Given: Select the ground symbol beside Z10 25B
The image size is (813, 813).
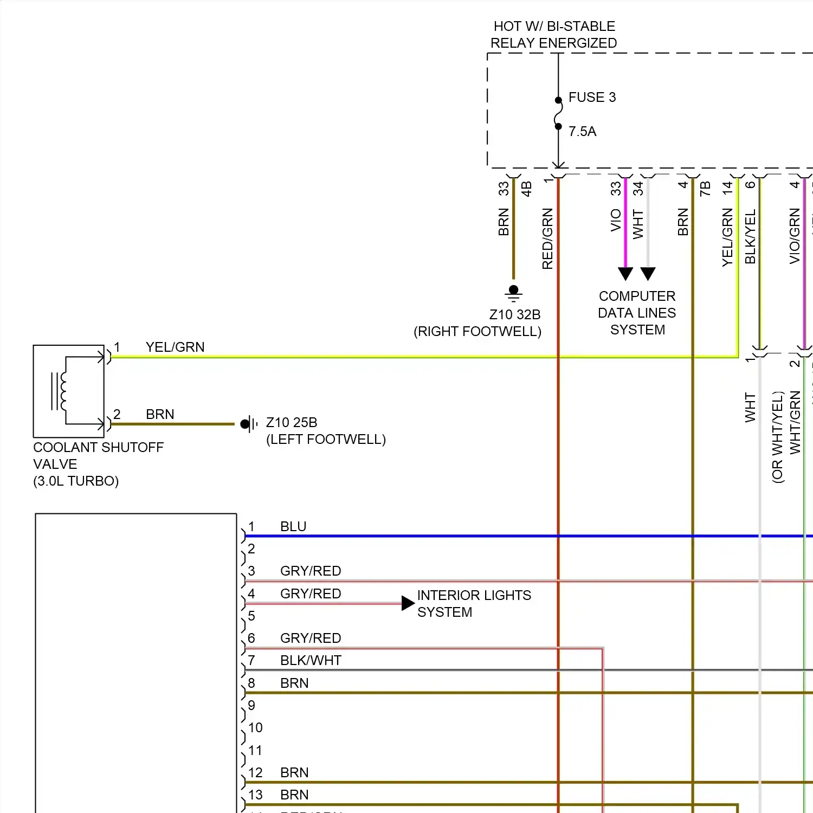Looking at the screenshot, I should pyautogui.click(x=249, y=424).
